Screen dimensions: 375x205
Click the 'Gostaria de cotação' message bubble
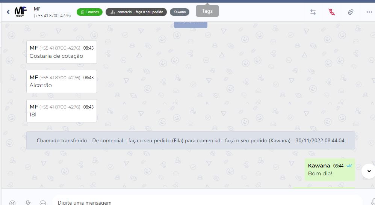[61, 52]
